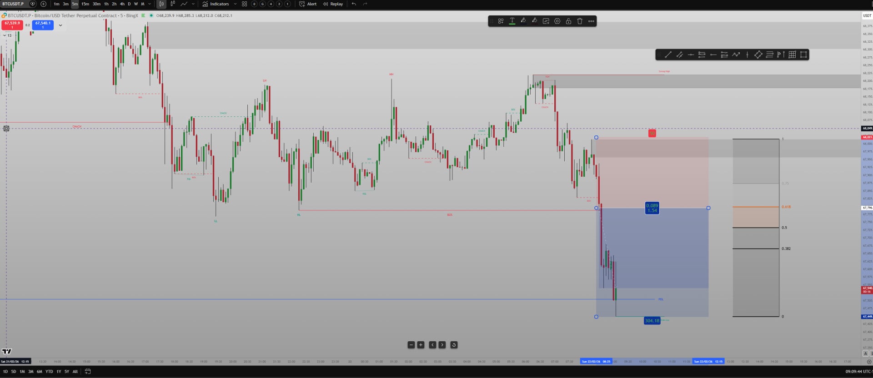
Task: Click the red sell price button
Action: pos(12,25)
